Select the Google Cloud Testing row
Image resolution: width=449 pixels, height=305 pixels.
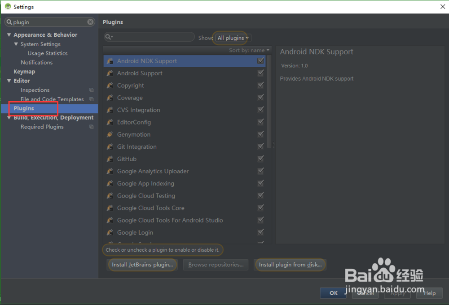pos(185,196)
